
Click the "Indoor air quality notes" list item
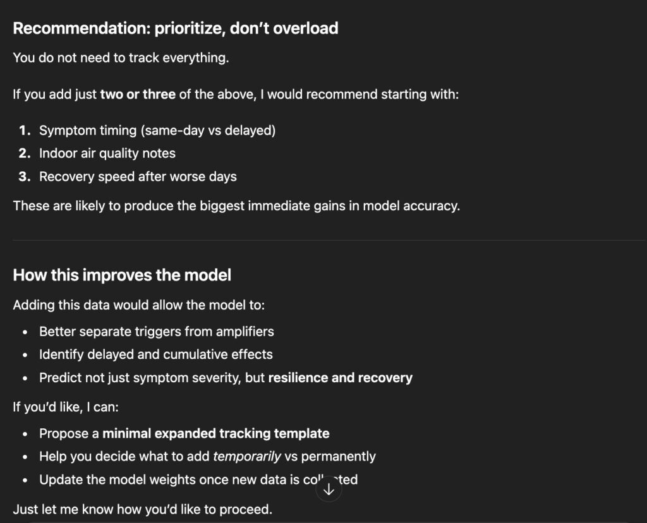point(107,153)
